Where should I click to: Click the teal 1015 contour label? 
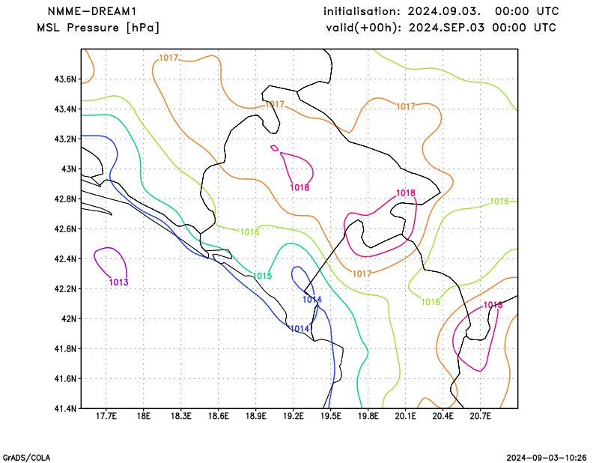click(x=263, y=276)
